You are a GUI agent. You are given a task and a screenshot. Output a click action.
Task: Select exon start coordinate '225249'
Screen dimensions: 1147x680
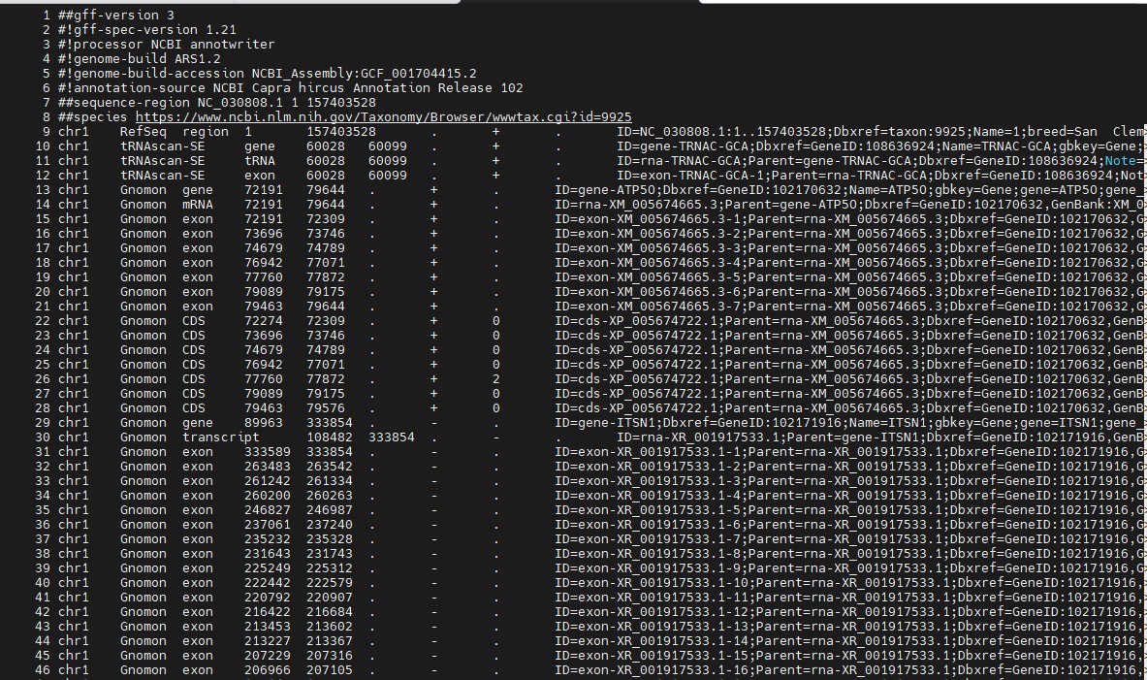[267, 568]
